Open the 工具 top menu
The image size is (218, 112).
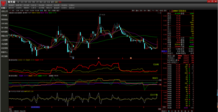[37, 2]
